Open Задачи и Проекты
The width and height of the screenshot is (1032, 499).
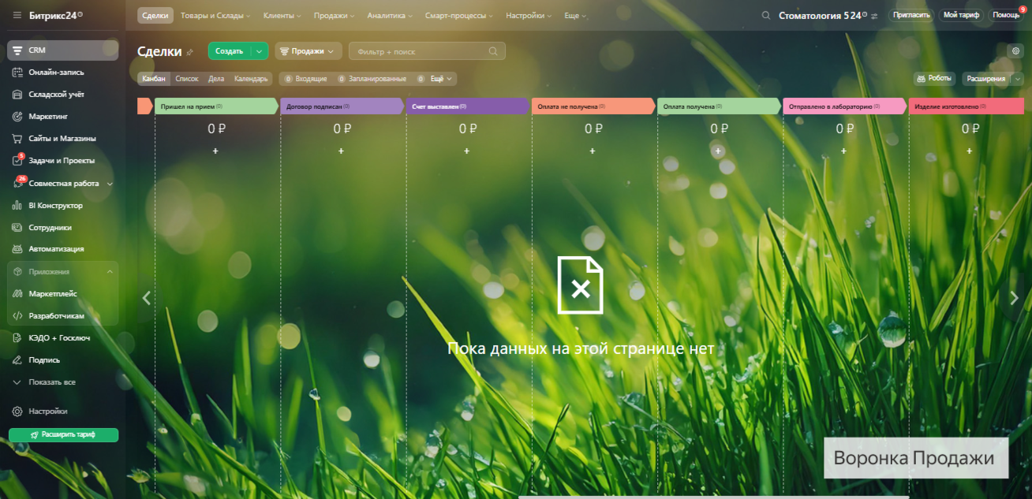click(x=63, y=161)
